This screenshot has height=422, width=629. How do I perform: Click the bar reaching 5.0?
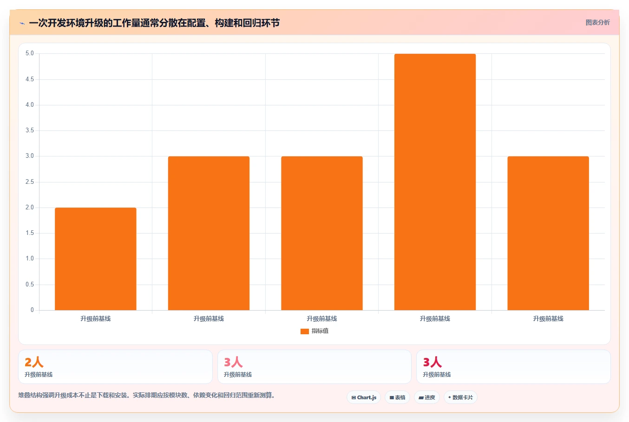(435, 182)
